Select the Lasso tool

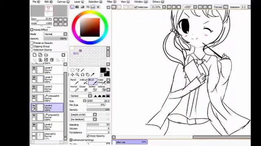[x=77, y=70]
